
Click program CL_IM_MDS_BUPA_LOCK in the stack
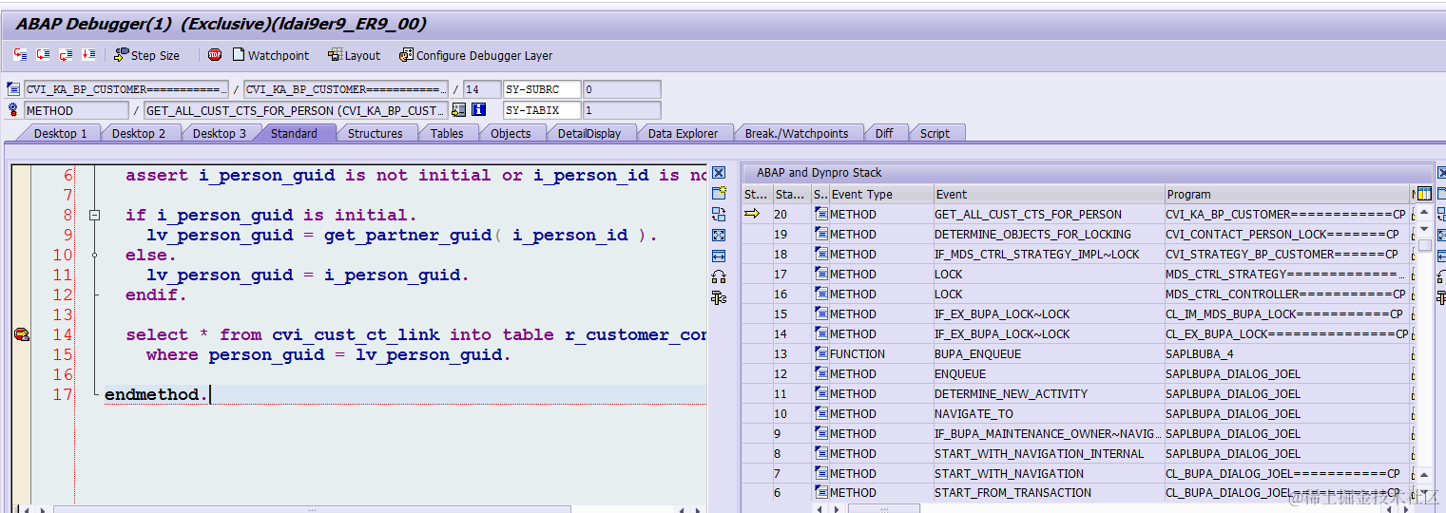(x=1283, y=313)
